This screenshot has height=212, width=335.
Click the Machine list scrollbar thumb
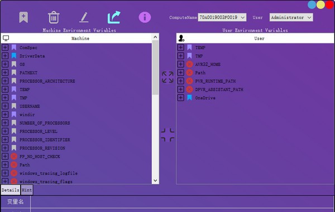155,68
